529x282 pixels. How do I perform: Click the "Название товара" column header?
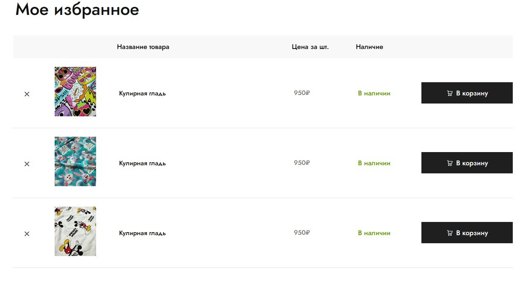(143, 47)
